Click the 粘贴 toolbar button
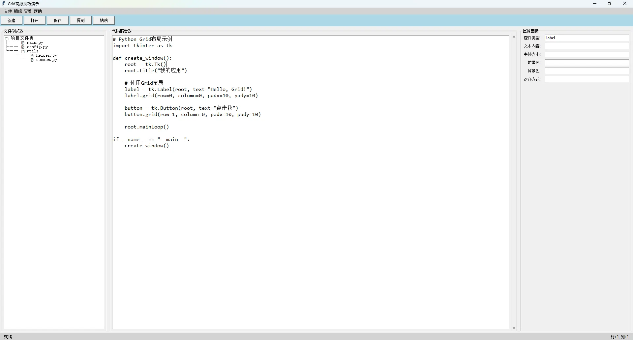The height and width of the screenshot is (340, 633). click(104, 20)
